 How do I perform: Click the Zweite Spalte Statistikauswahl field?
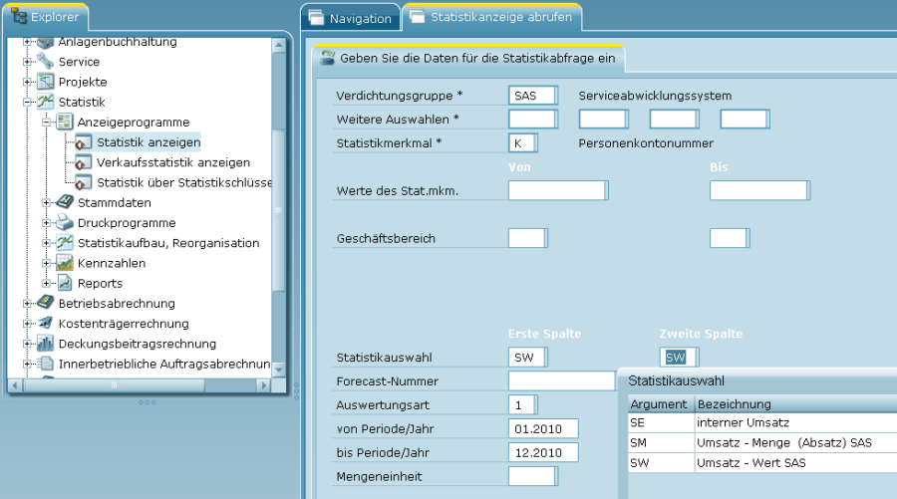point(679,358)
